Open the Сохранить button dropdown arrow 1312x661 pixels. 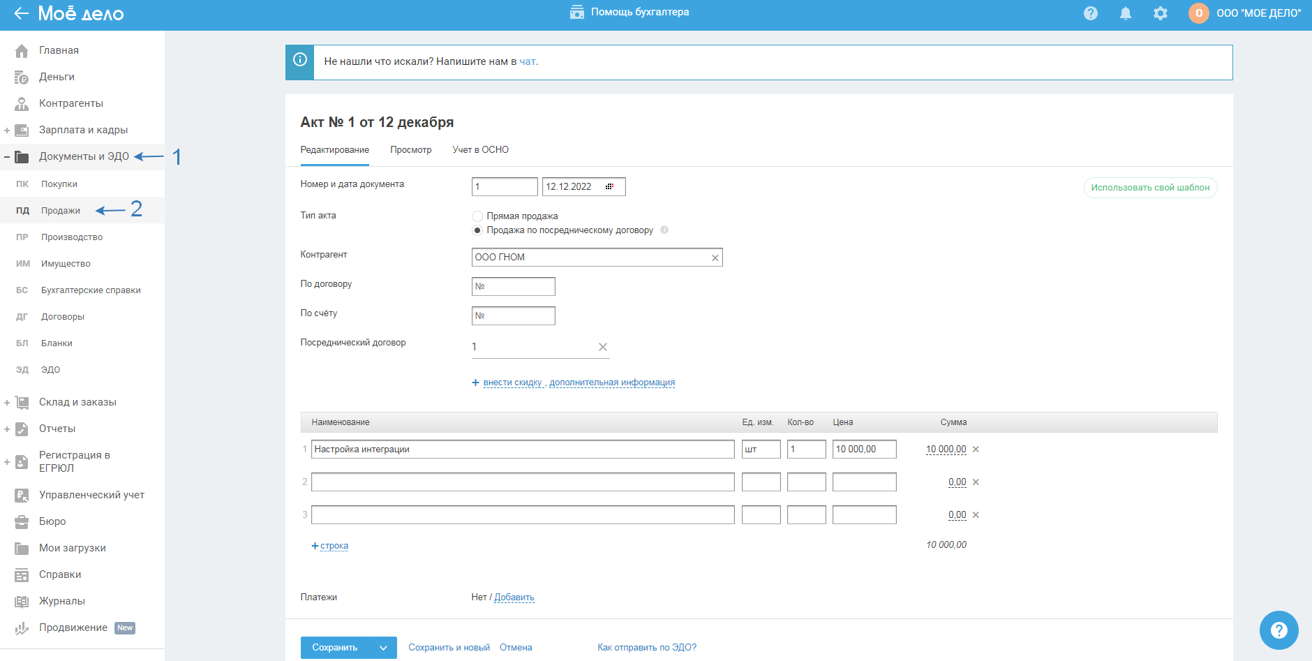point(383,648)
